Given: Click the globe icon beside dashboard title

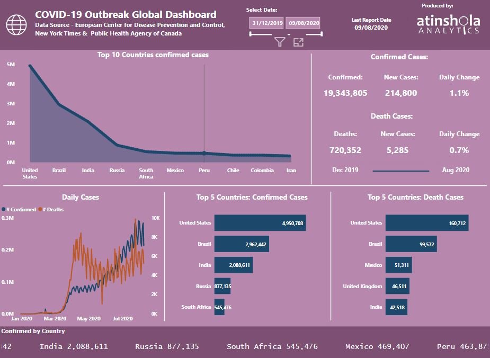Looking at the screenshot, I should click(x=16, y=25).
